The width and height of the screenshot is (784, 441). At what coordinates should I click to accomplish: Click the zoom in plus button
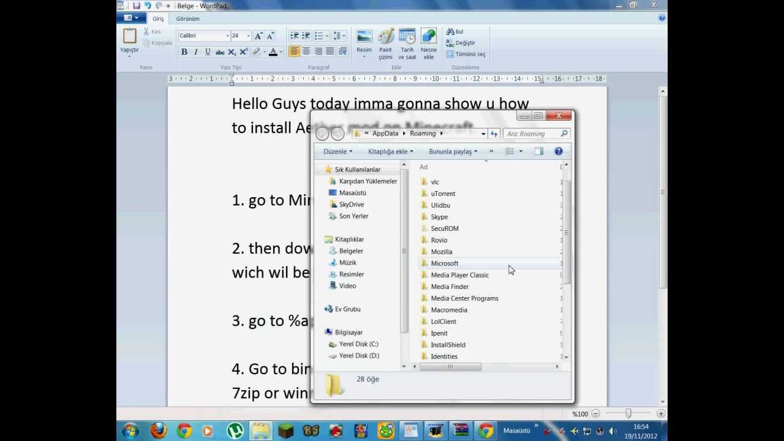pos(661,414)
